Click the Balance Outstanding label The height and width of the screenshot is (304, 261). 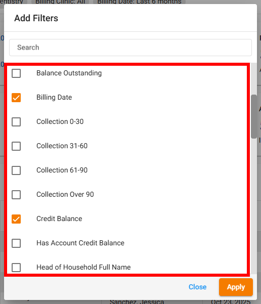tap(69, 73)
